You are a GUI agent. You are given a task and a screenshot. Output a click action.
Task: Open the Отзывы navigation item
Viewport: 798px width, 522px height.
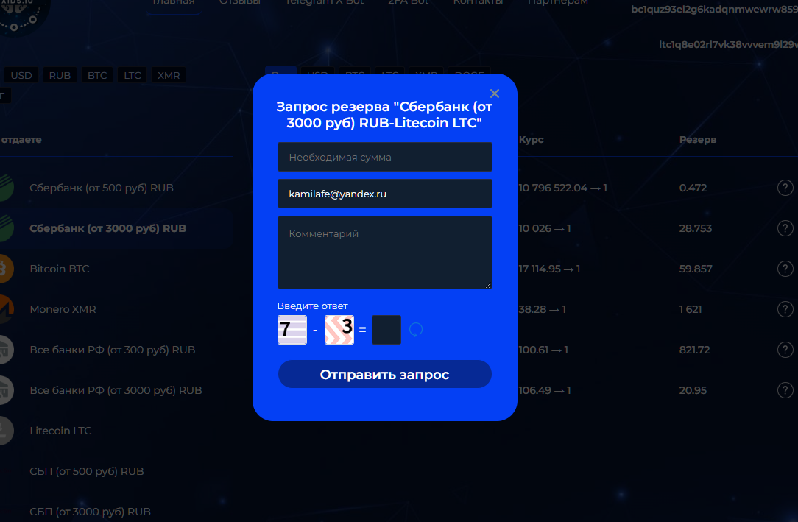pyautogui.click(x=240, y=2)
